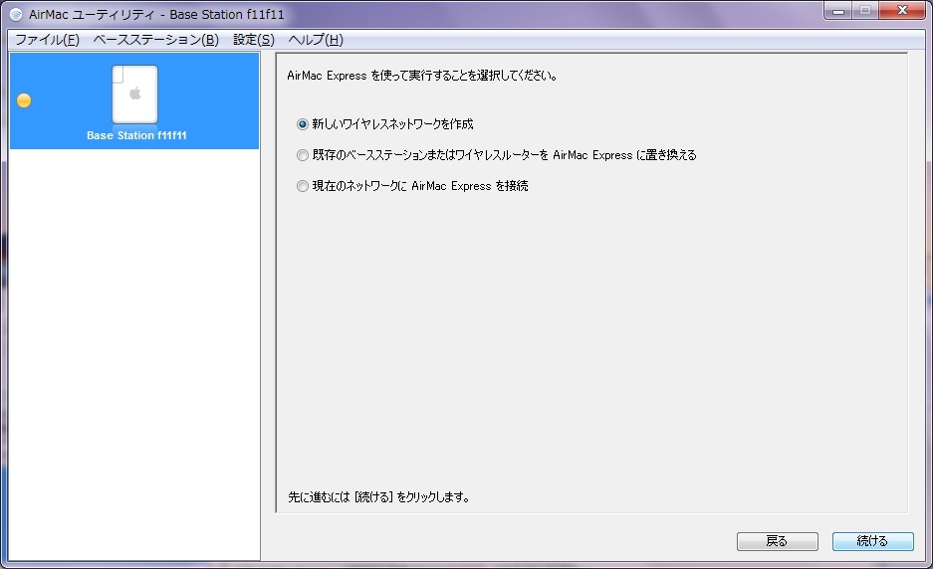
Task: Click the AirMac Express device icon
Action: pos(135,94)
